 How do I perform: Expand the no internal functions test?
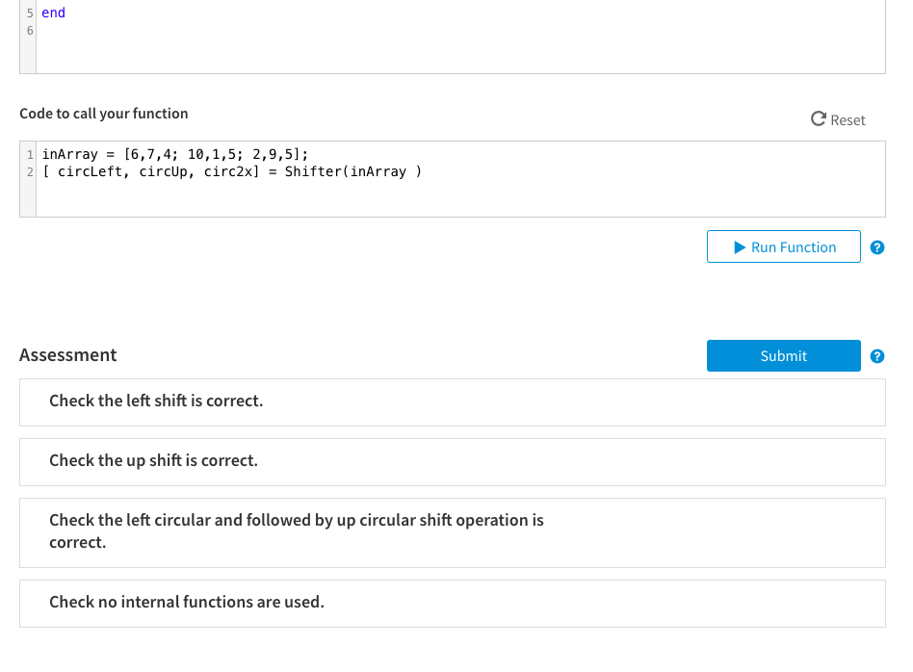(453, 602)
